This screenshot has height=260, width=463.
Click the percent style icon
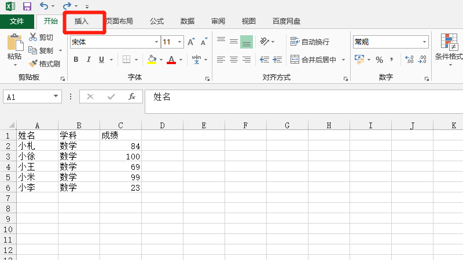tap(379, 60)
